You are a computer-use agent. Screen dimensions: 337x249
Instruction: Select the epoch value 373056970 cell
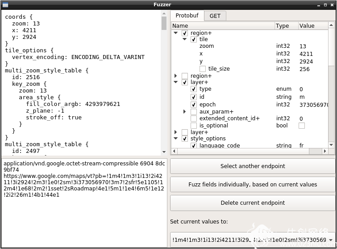pos(313,105)
